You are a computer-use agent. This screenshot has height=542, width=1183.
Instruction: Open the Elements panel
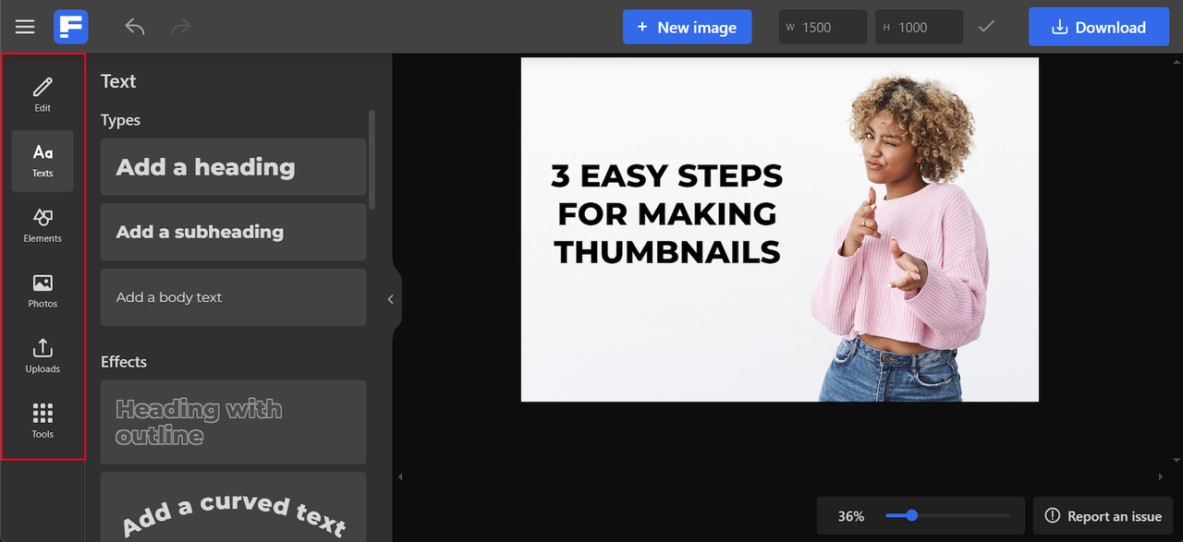point(43,225)
